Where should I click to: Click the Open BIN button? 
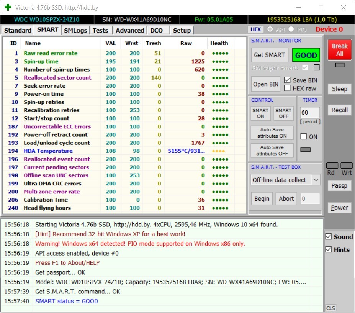[265, 84]
